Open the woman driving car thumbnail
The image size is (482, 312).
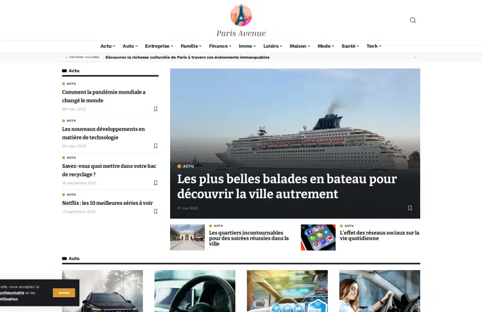coord(379,291)
